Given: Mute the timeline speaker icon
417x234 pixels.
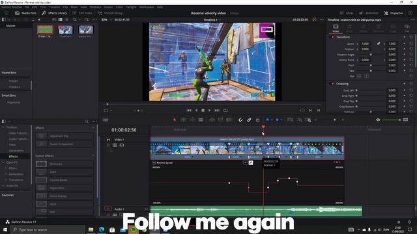Looking at the screenshot, I should pyautogui.click(x=378, y=120).
